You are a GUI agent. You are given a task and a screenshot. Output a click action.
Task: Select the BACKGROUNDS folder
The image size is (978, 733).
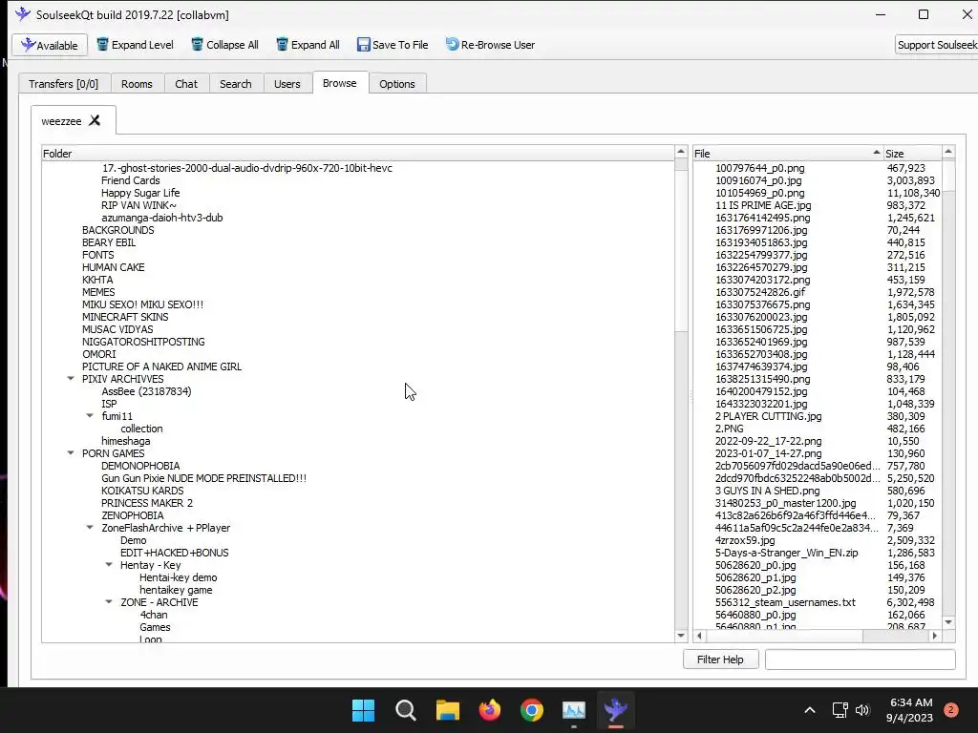pyautogui.click(x=117, y=230)
